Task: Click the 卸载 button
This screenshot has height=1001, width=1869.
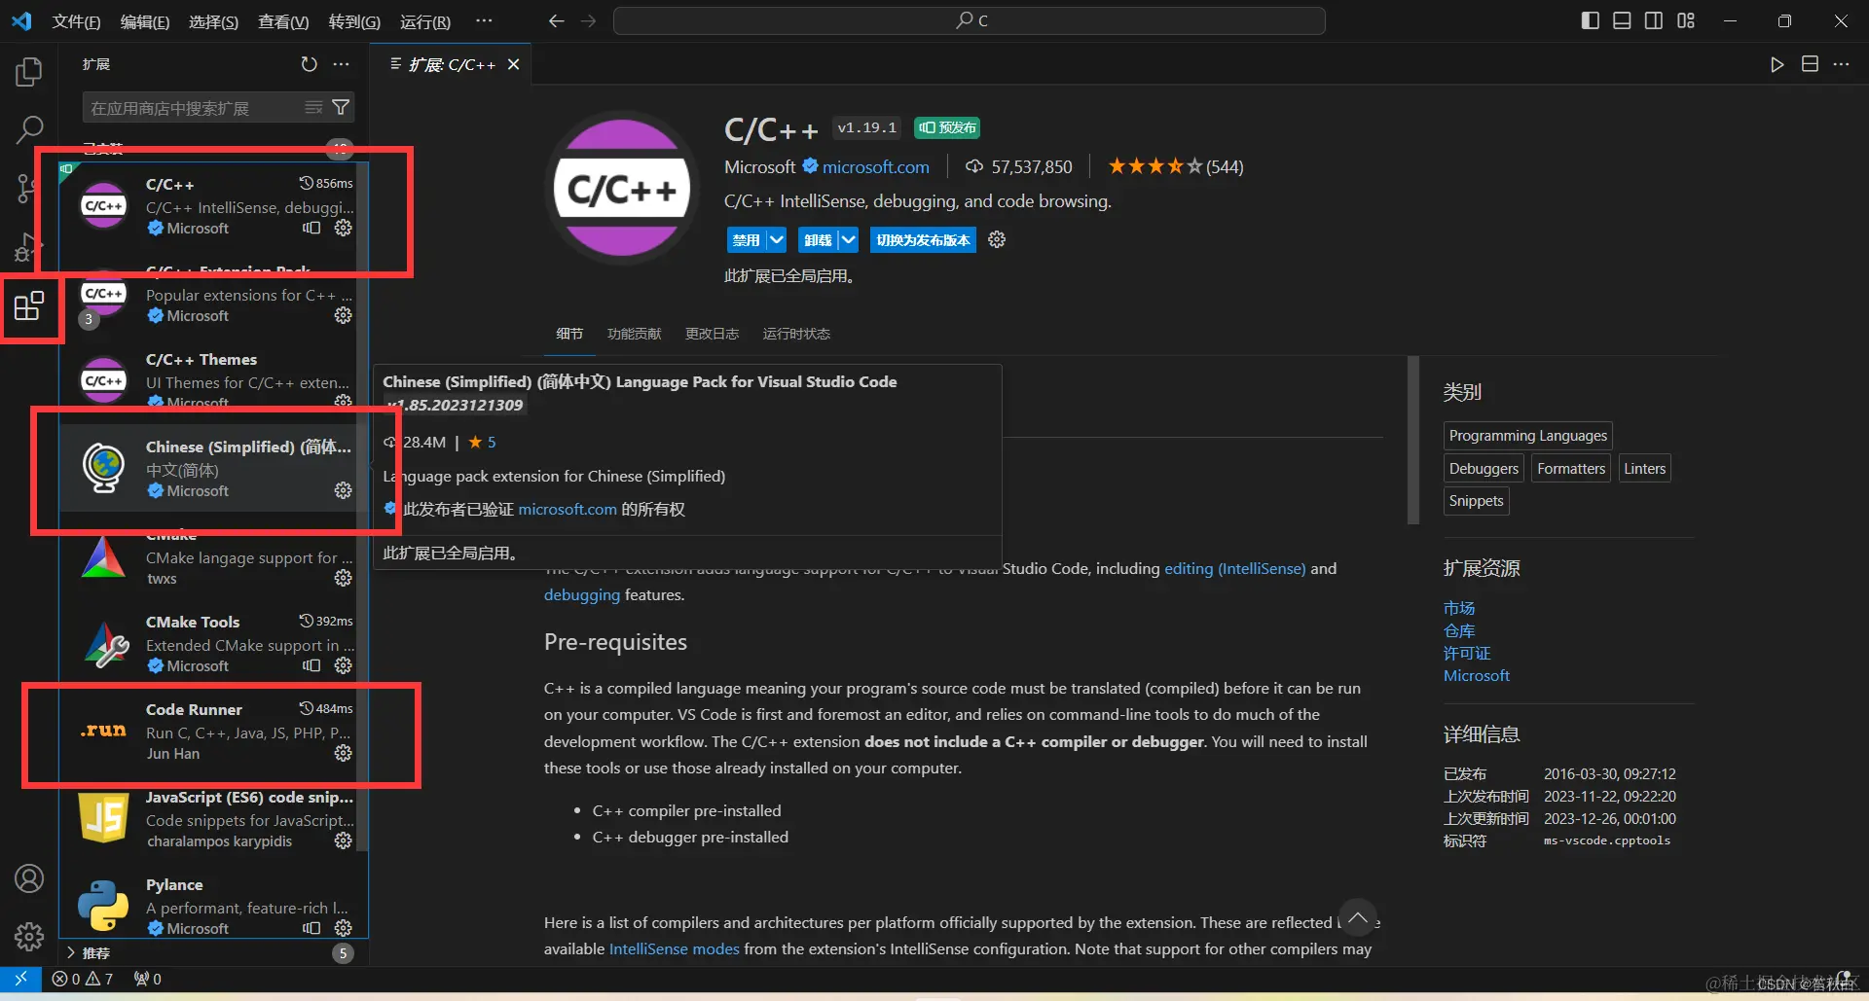Action: pyautogui.click(x=818, y=240)
